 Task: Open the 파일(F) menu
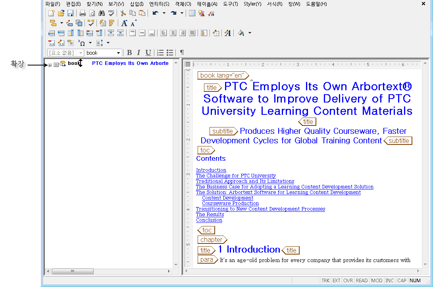pos(53,4)
